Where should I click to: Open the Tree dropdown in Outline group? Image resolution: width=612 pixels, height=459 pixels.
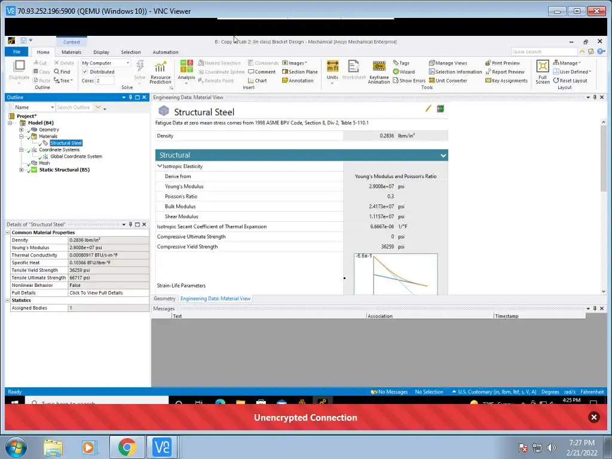(x=63, y=81)
